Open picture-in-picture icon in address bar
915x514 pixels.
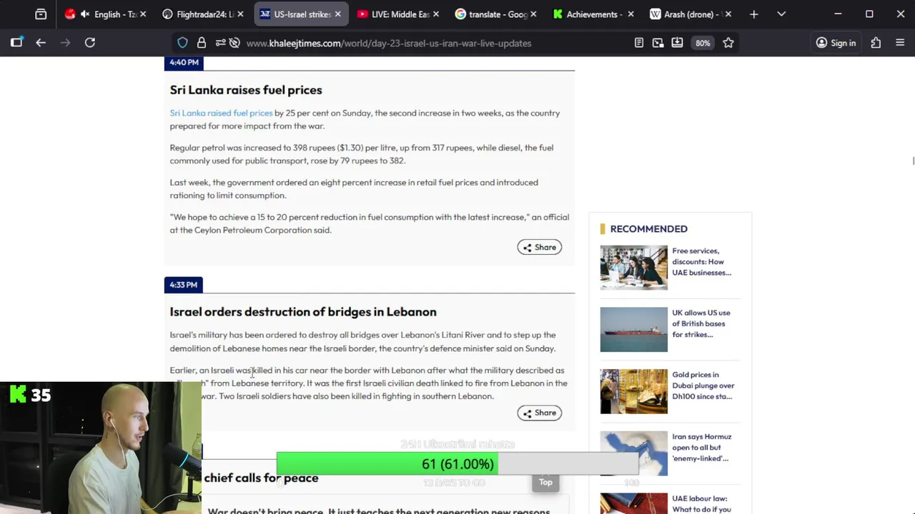pos(658,43)
